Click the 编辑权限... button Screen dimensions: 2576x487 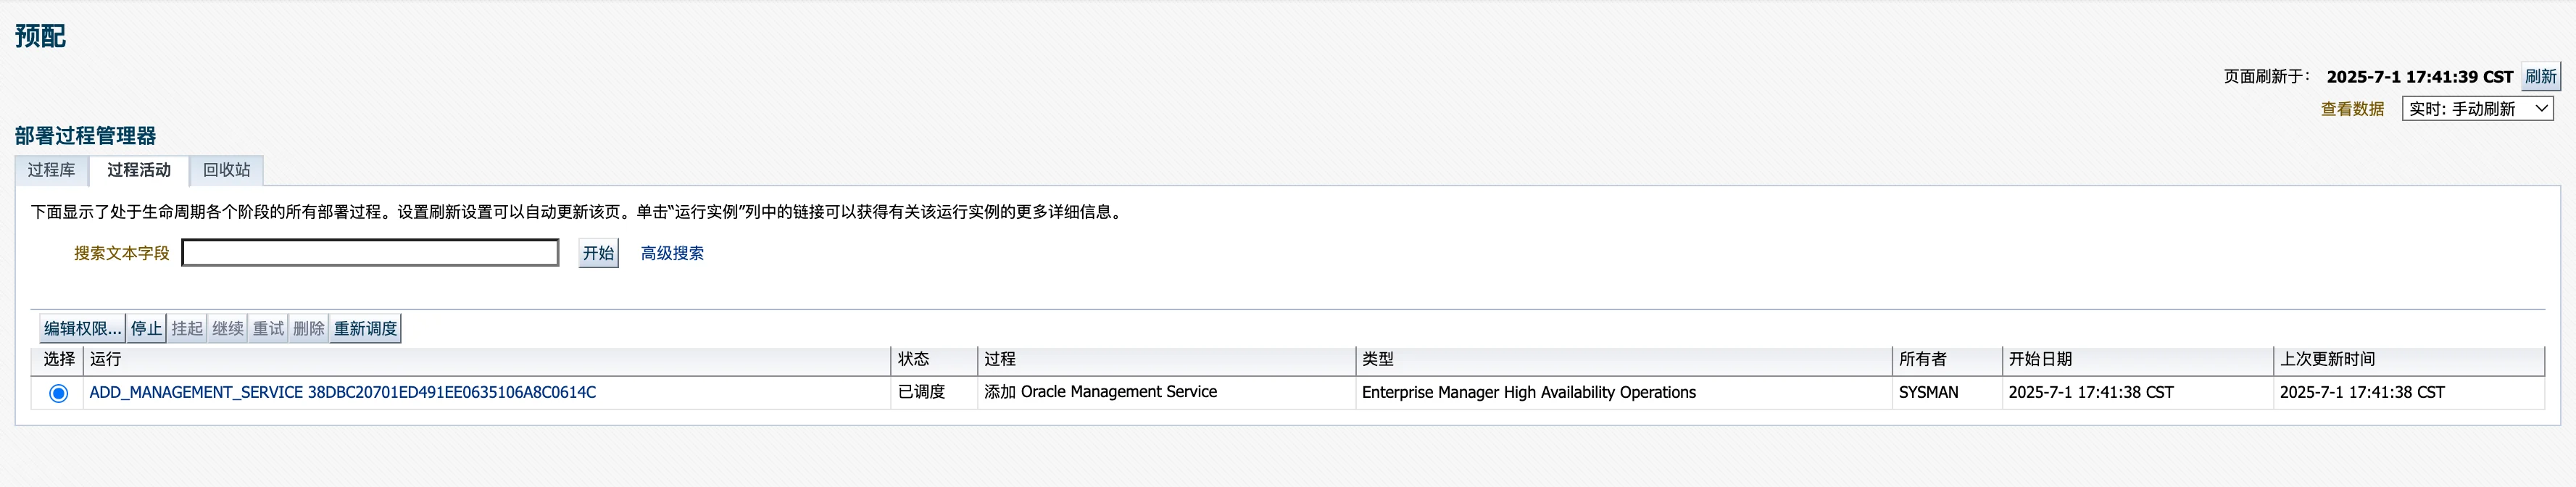82,329
